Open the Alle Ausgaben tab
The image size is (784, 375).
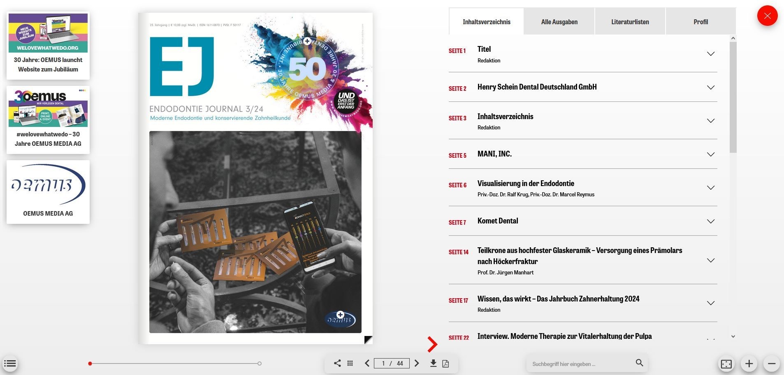pos(559,22)
